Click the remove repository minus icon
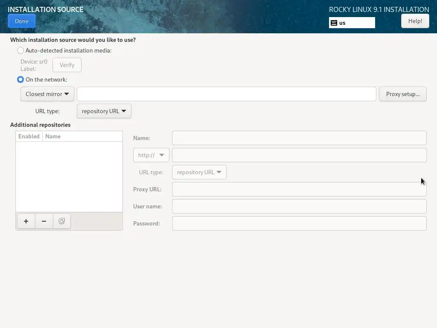 44,221
